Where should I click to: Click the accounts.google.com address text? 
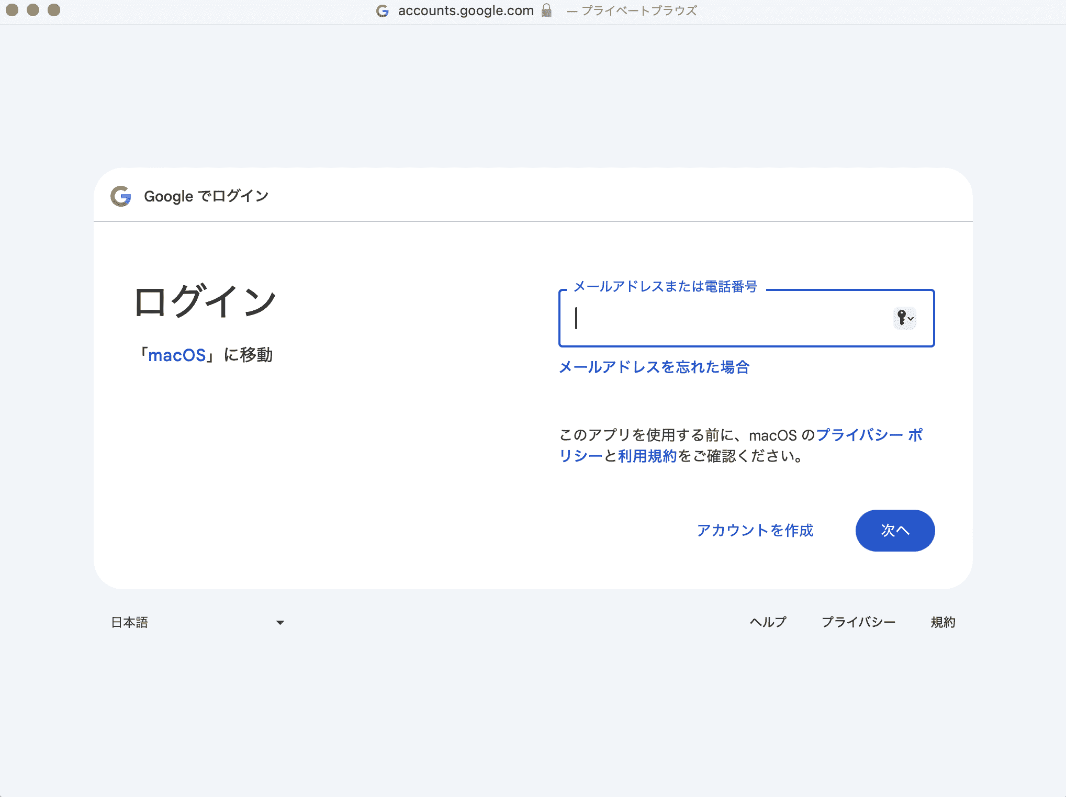point(466,11)
